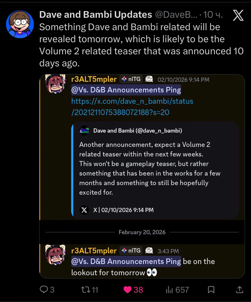Viewport: 251px width, 302px height.
Task: Open Dave and Bambi Updates profile avatar
Action: pos(20,24)
